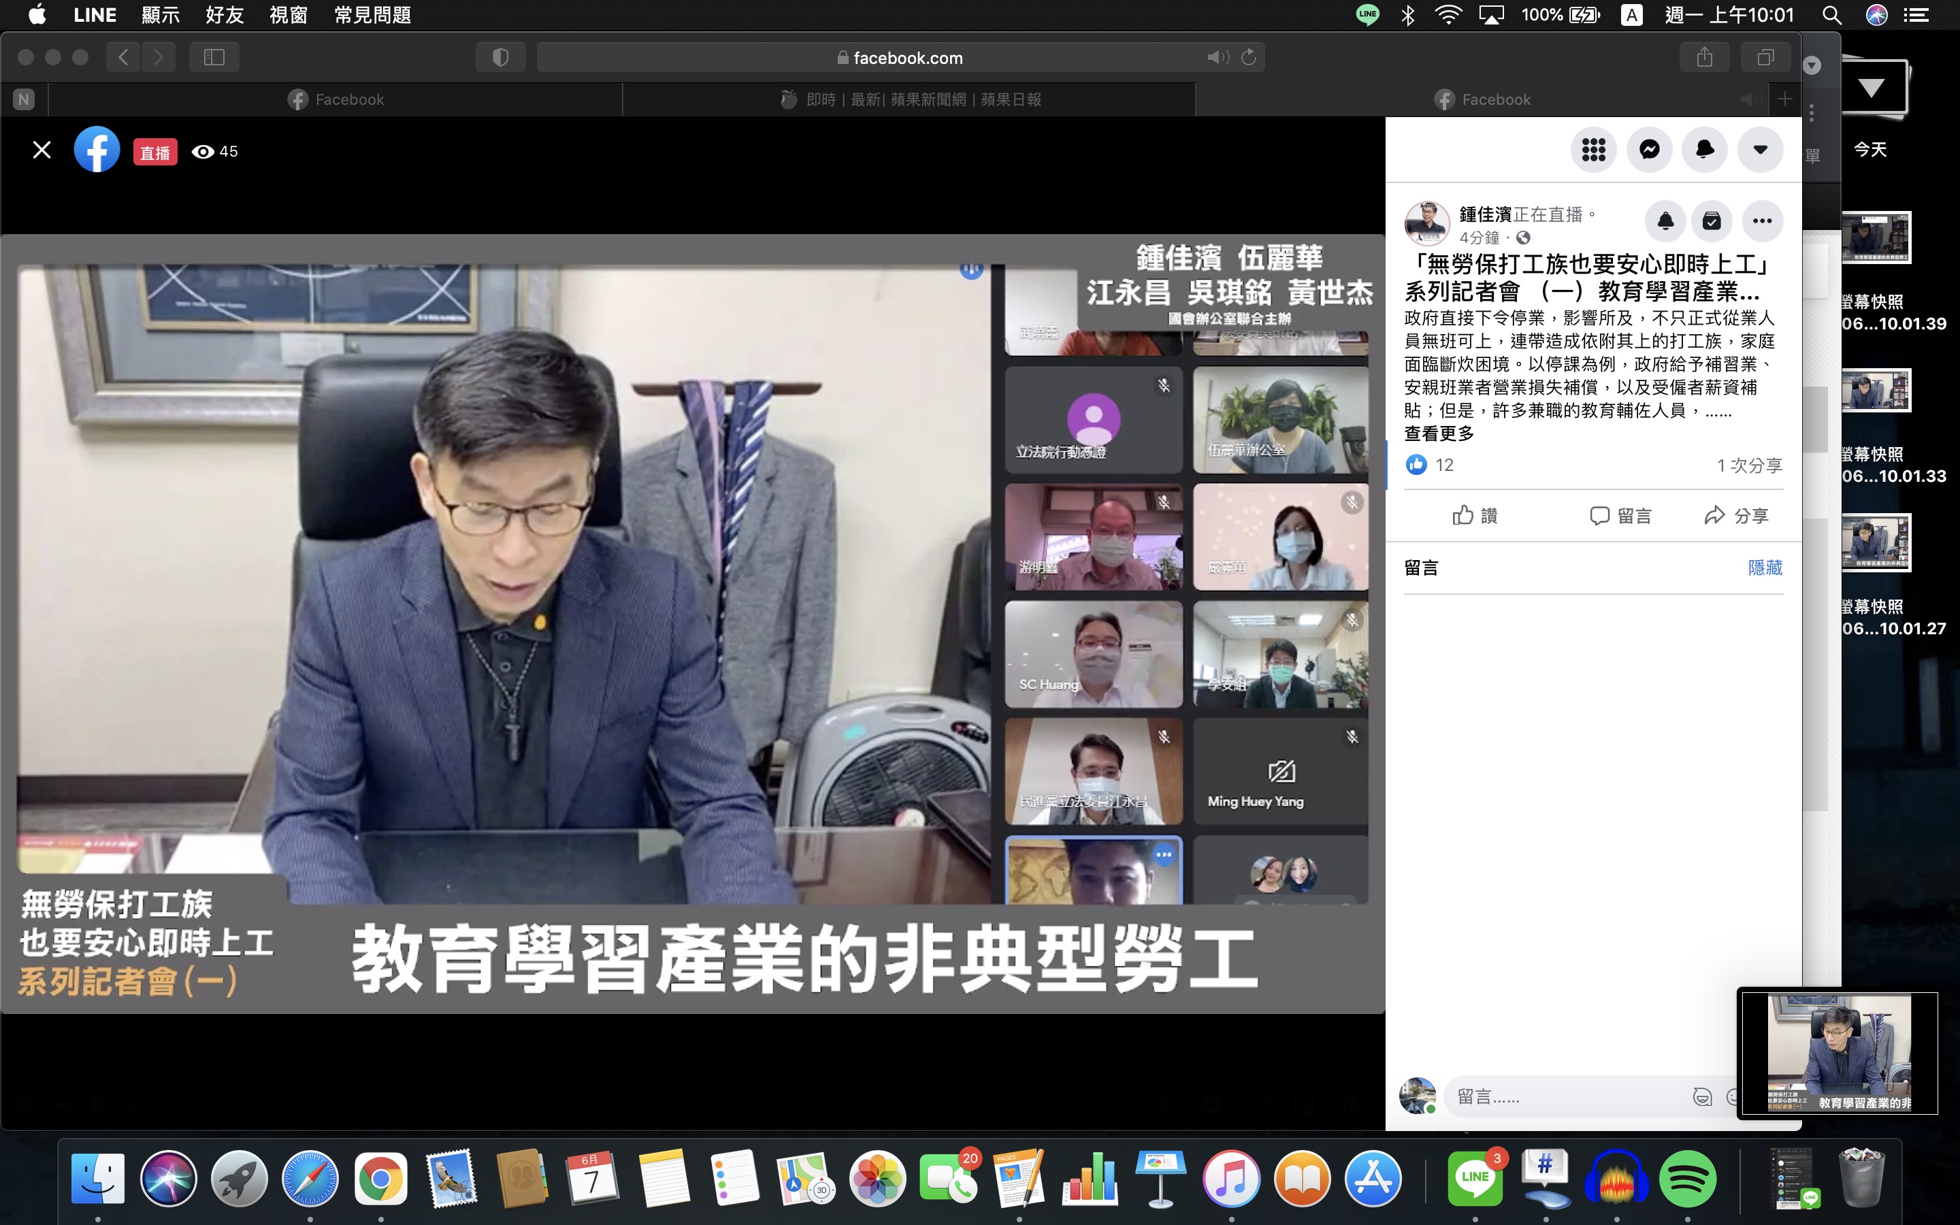
Task: Click the Facebook logo on the live video player
Action: point(97,149)
